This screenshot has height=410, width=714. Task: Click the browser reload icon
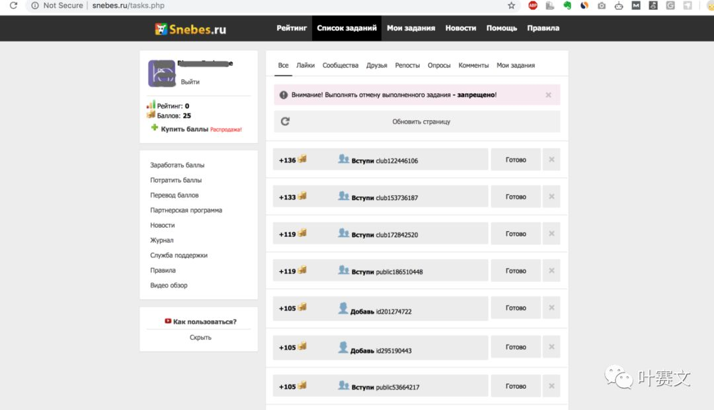[x=13, y=6]
